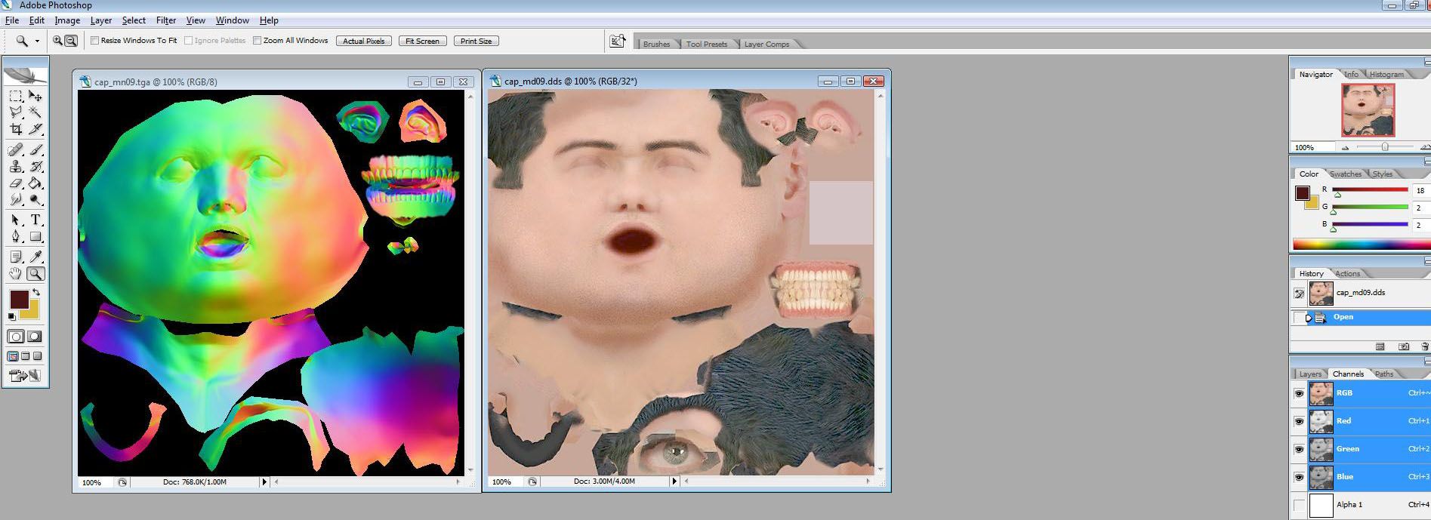Viewport: 1431px width, 520px height.
Task: Select the Eyedropper tool
Action: (x=35, y=257)
